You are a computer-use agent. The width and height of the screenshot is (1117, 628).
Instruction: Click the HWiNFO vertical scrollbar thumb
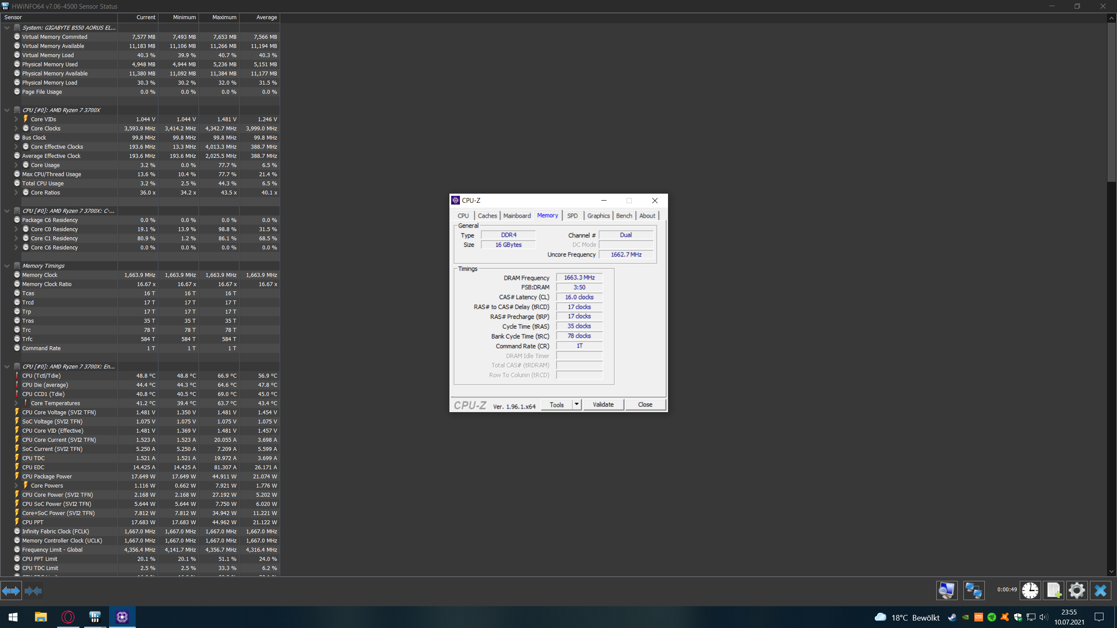point(1111,102)
